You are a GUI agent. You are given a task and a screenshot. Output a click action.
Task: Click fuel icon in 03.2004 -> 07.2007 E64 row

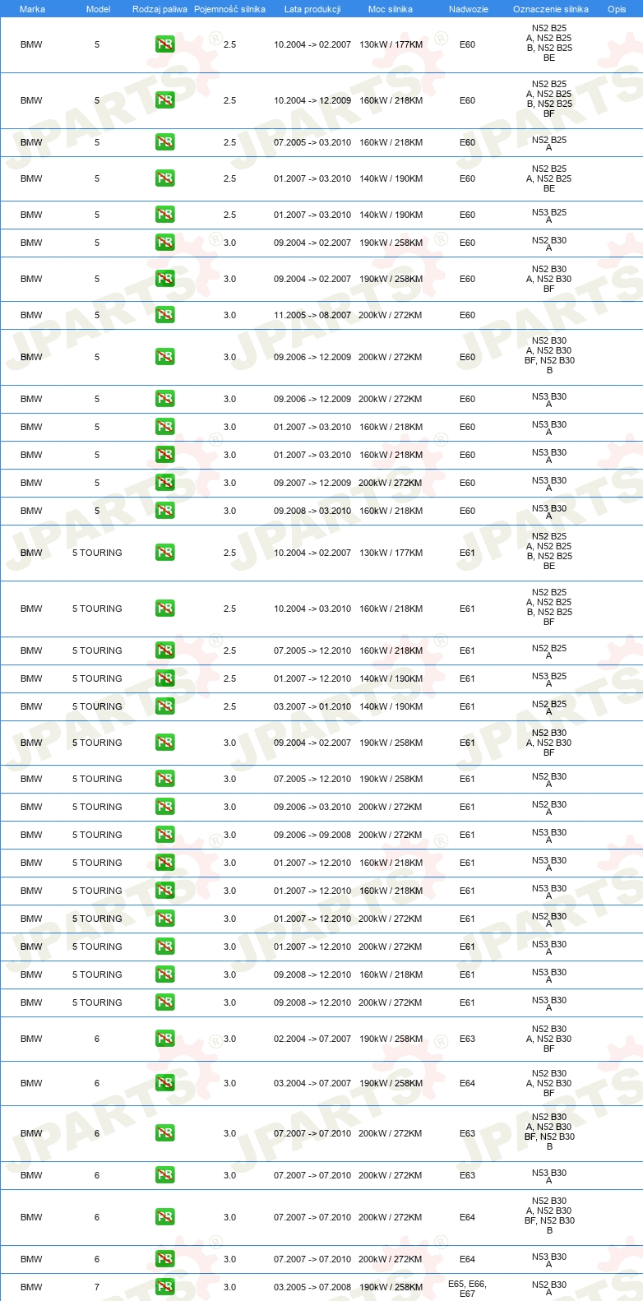pos(164,1083)
